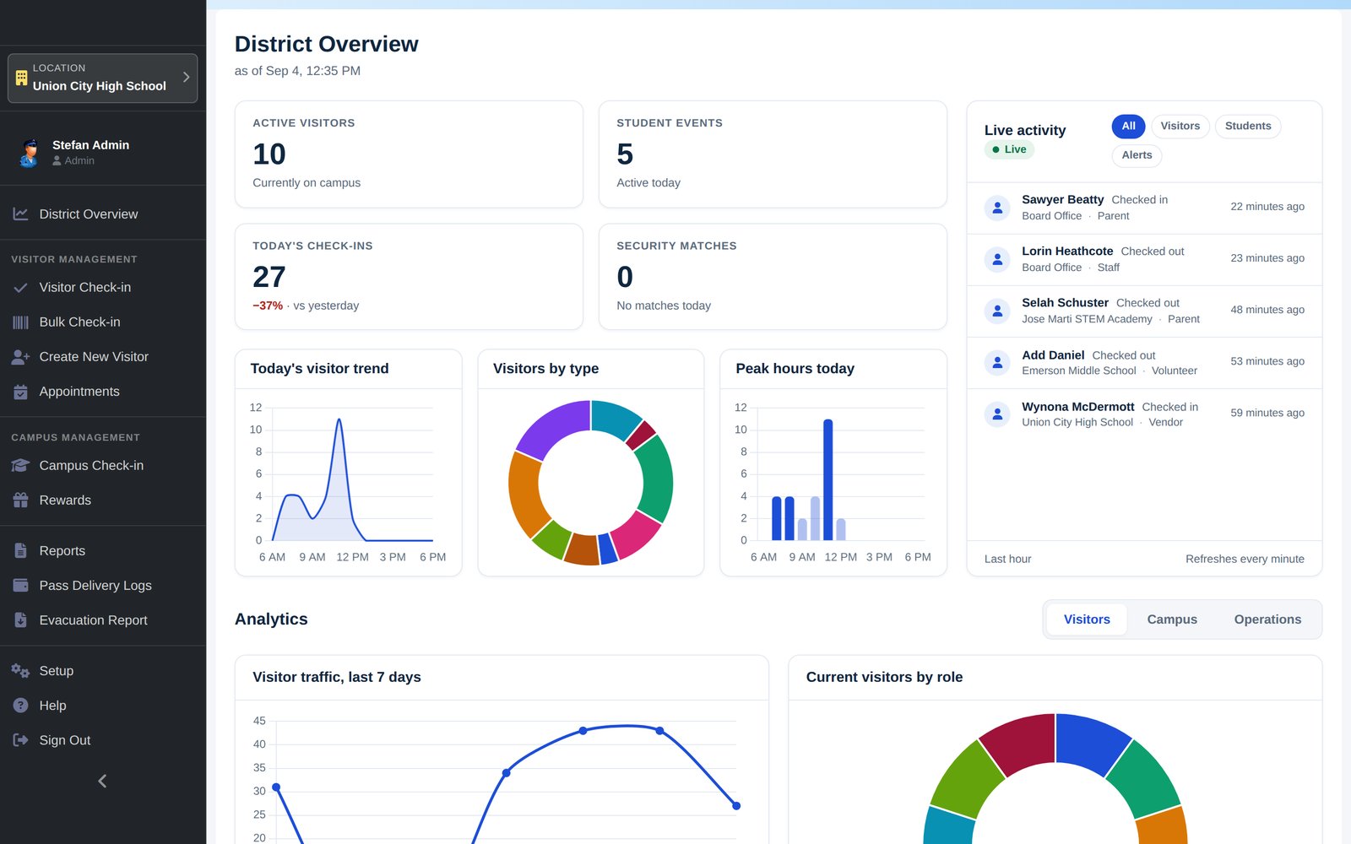
Task: Click the Campus Check-in graduation cap icon
Action: (x=20, y=466)
